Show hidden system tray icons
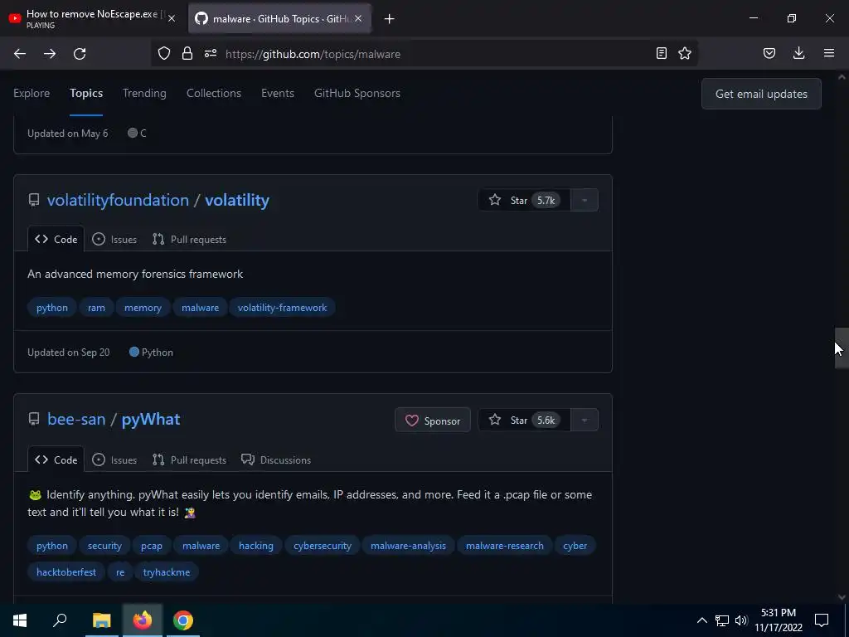 [x=701, y=620]
